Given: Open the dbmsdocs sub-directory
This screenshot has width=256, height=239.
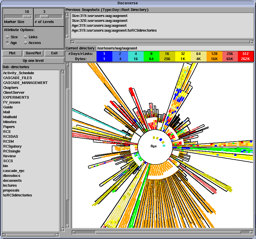Looking at the screenshot, I should click(11, 176).
